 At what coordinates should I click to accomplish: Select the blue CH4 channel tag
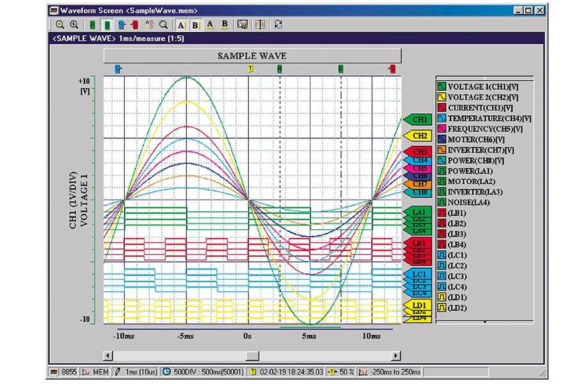coord(418,160)
